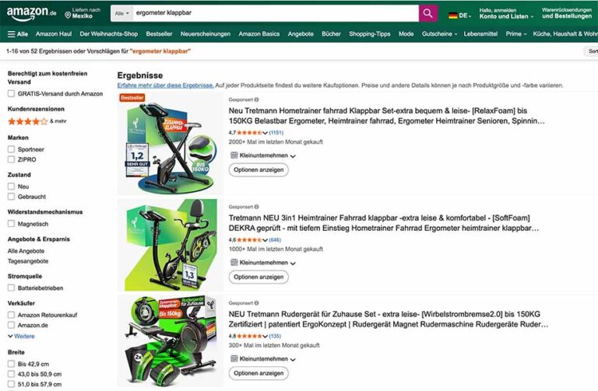598x391 pixels.
Task: Click the magnifier search submit icon
Action: tap(428, 13)
